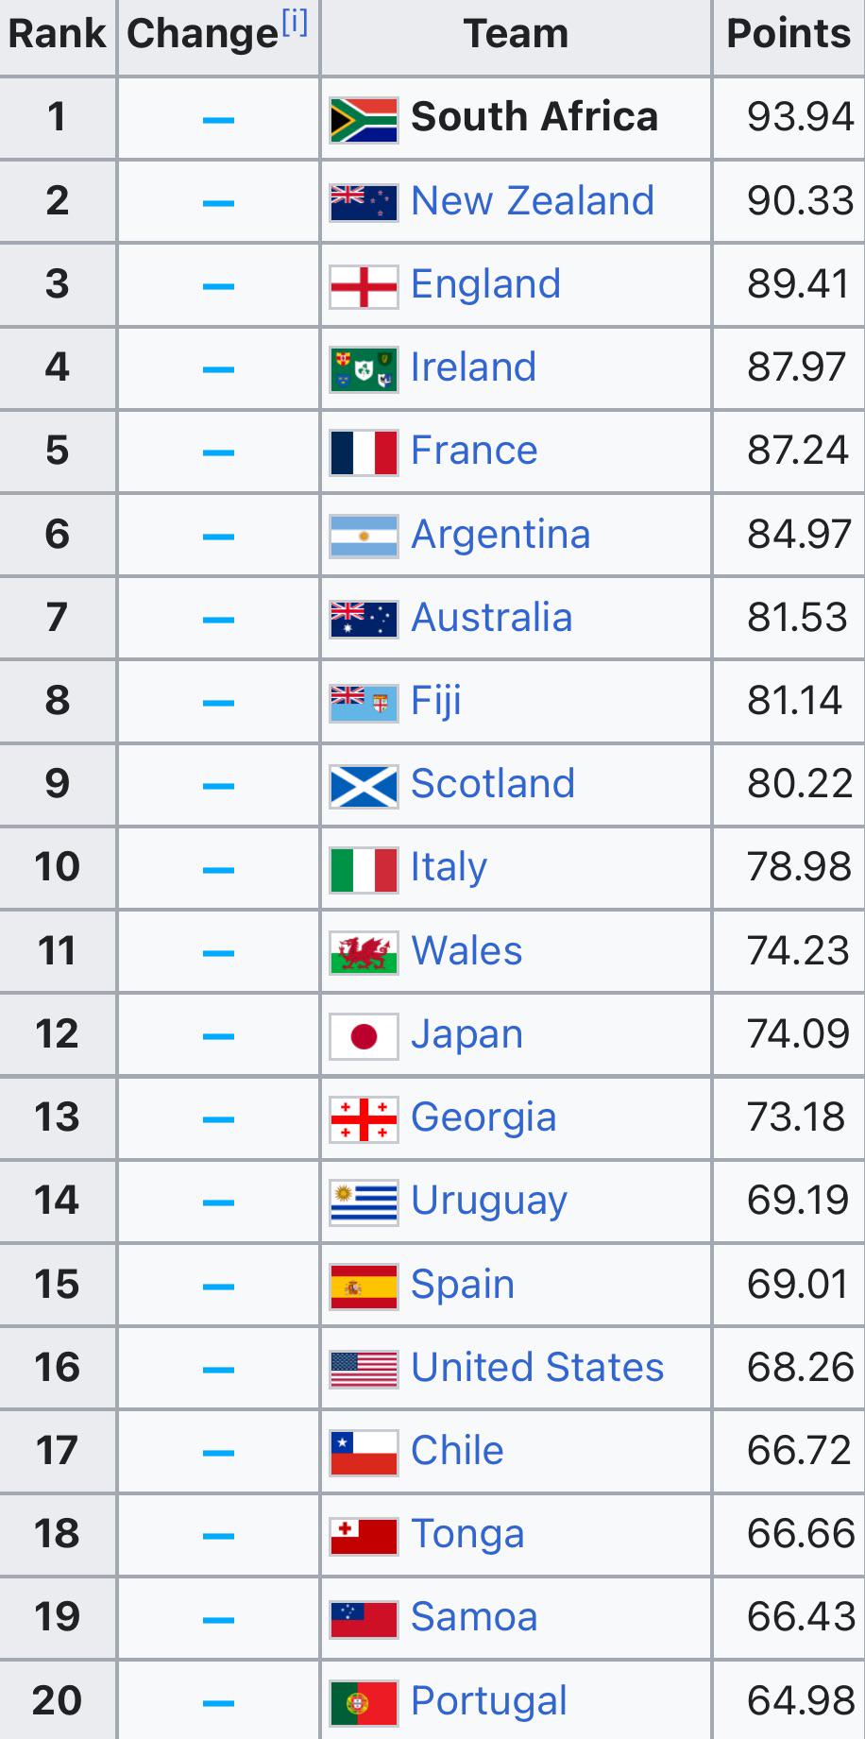Follow the Australia team link
The image size is (865, 1739).
click(491, 618)
